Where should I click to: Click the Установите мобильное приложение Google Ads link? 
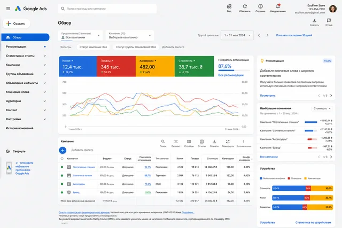tap(24, 168)
